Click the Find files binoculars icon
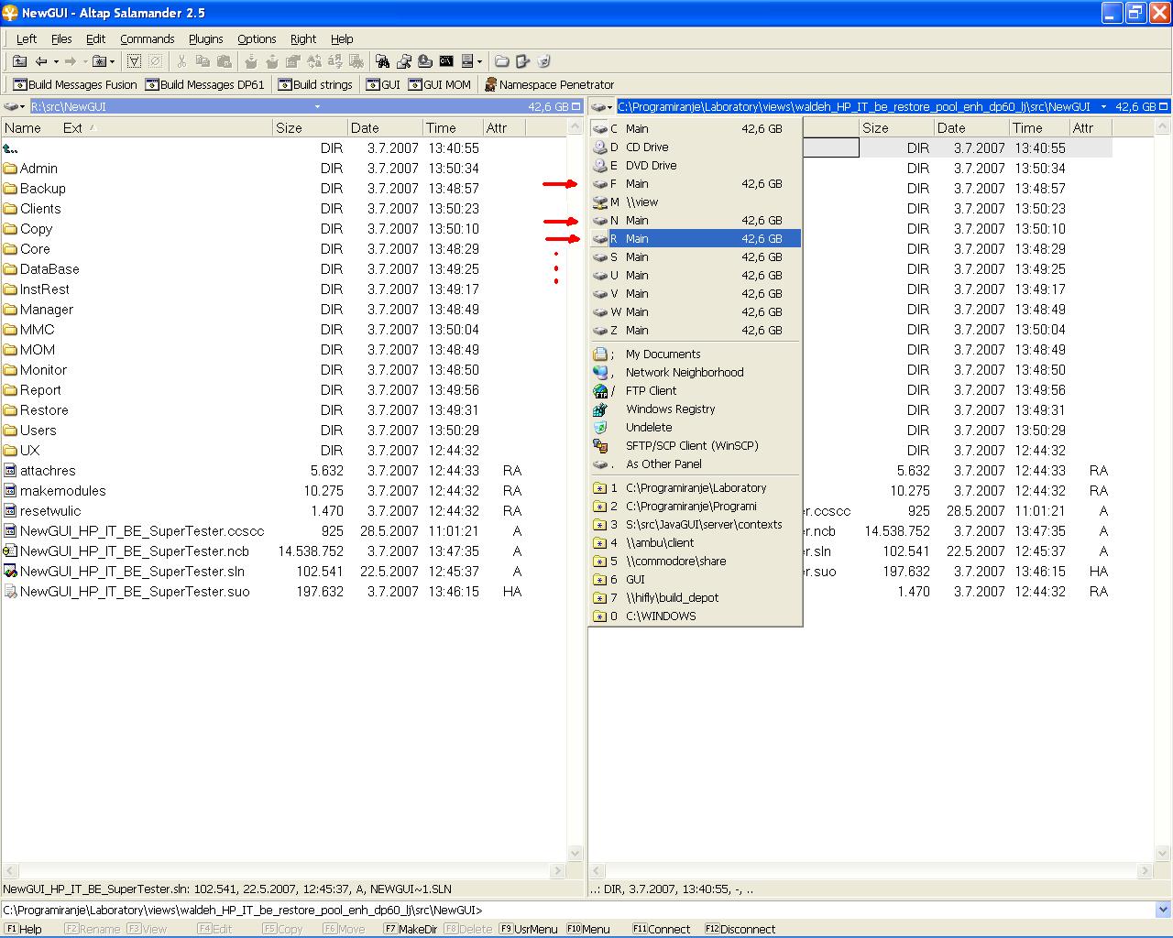 (382, 61)
